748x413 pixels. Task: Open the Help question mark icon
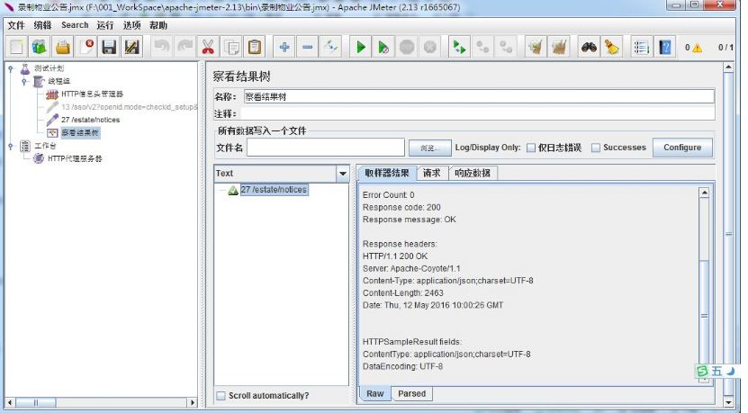click(x=664, y=47)
